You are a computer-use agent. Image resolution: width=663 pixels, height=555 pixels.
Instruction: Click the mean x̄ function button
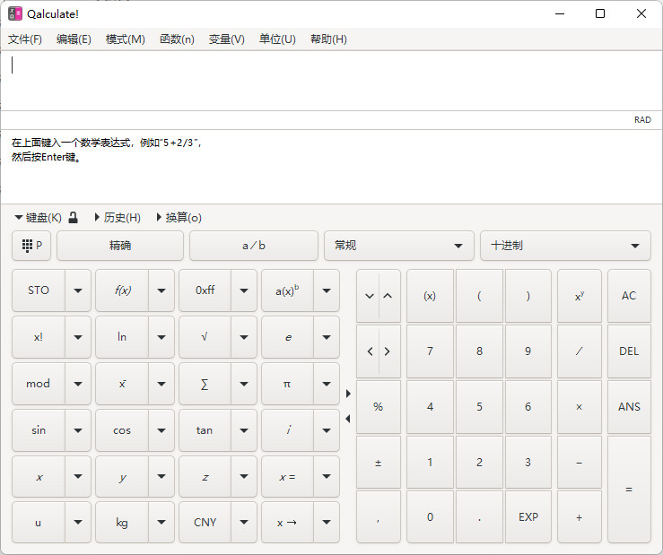coord(122,384)
